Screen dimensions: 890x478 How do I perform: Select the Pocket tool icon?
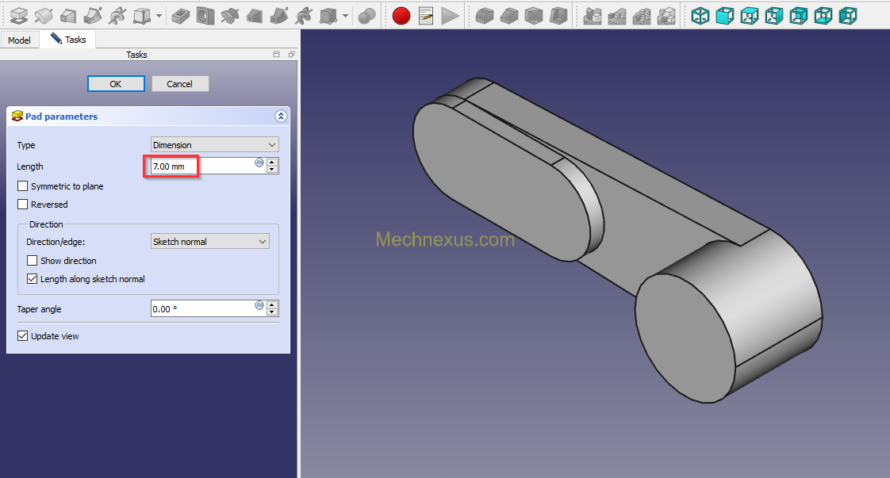(181, 16)
